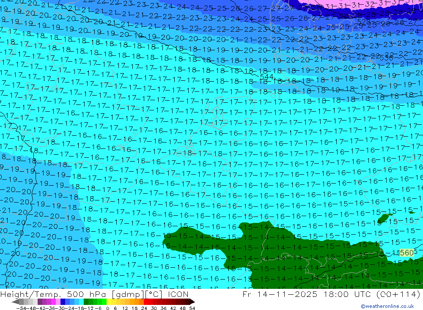Click the 544 height contour label
This screenshot has width=423, height=310.
pyautogui.click(x=266, y=77)
